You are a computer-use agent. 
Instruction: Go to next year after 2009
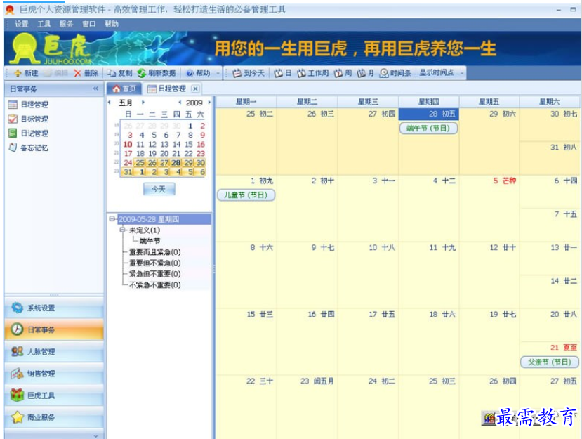tap(209, 102)
